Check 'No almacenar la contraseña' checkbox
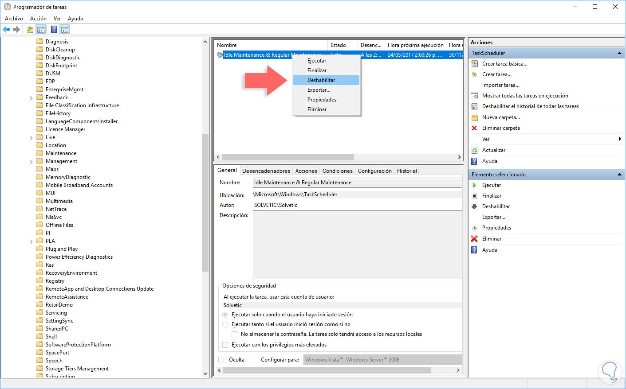 (235, 334)
